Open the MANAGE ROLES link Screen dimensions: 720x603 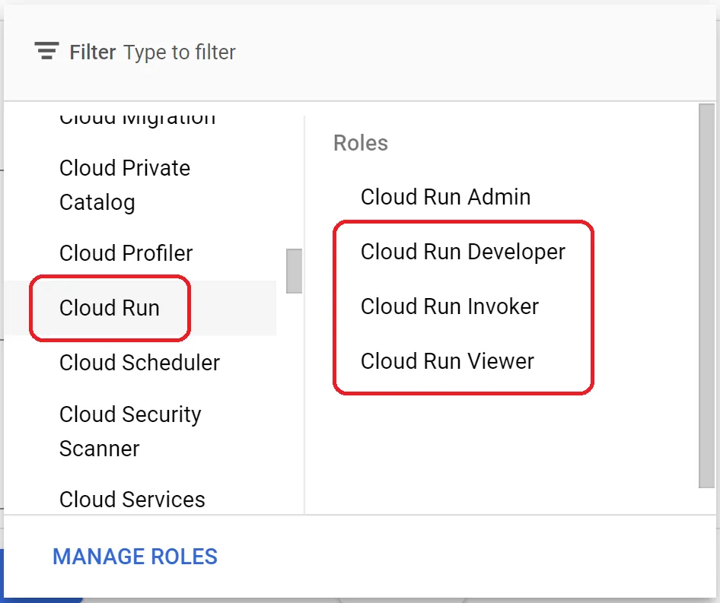point(135,557)
